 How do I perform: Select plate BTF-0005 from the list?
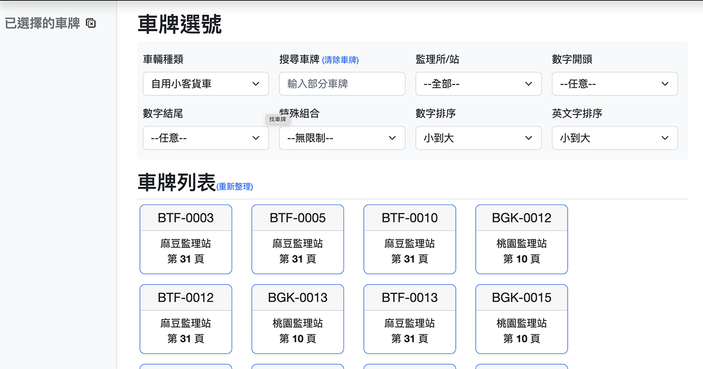tap(298, 239)
